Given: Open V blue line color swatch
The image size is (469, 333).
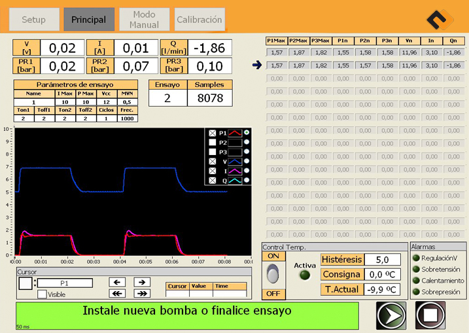Looking at the screenshot, I should tap(235, 162).
